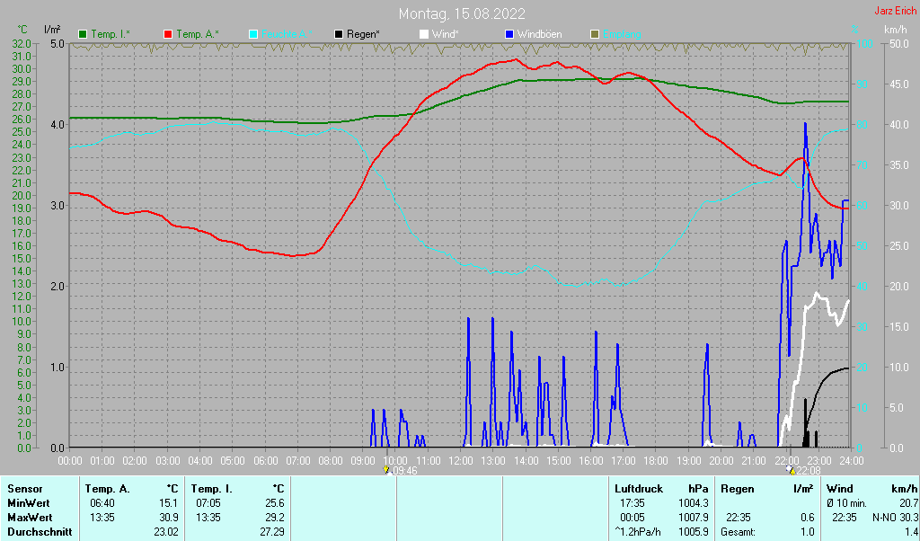This screenshot has width=920, height=541.
Task: Select the 'Empfang' legend label
Action: (x=622, y=35)
